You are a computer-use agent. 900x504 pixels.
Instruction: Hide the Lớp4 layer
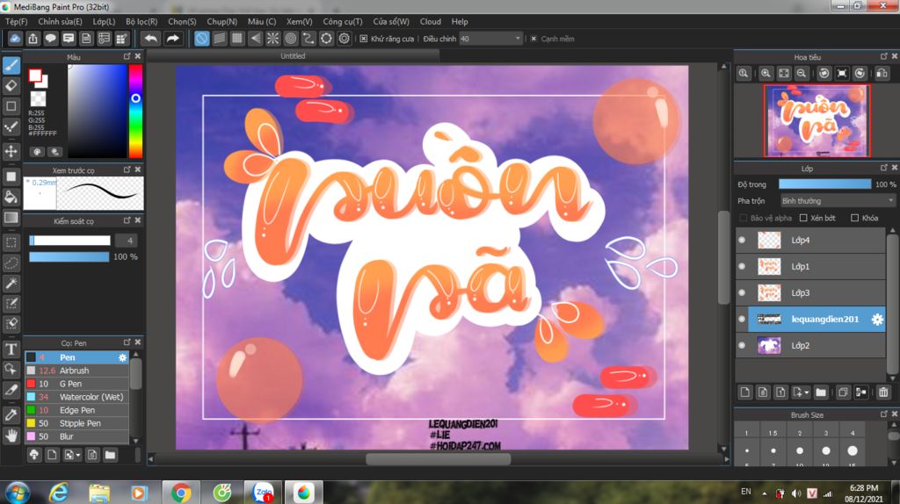[742, 240]
